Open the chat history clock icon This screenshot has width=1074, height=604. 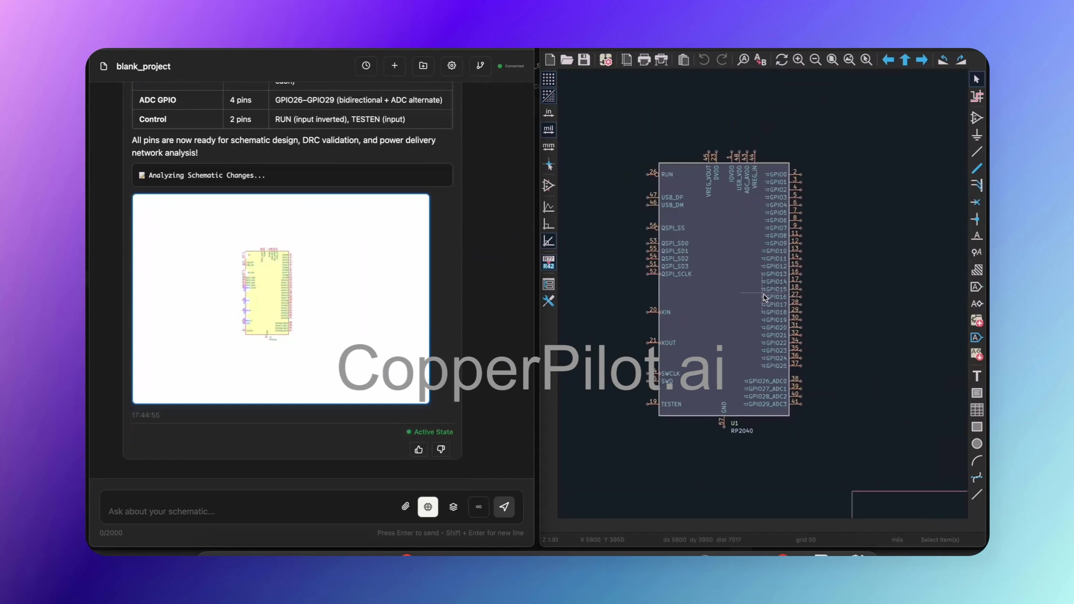(x=366, y=66)
